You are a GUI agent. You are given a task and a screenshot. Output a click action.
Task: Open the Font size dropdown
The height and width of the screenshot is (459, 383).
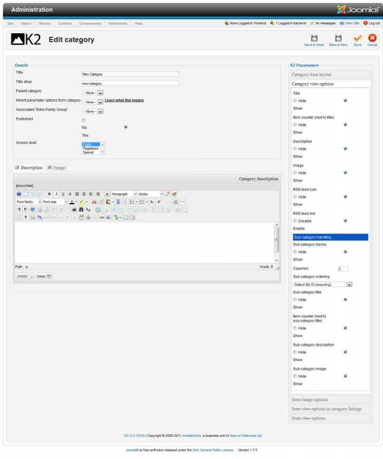click(55, 202)
